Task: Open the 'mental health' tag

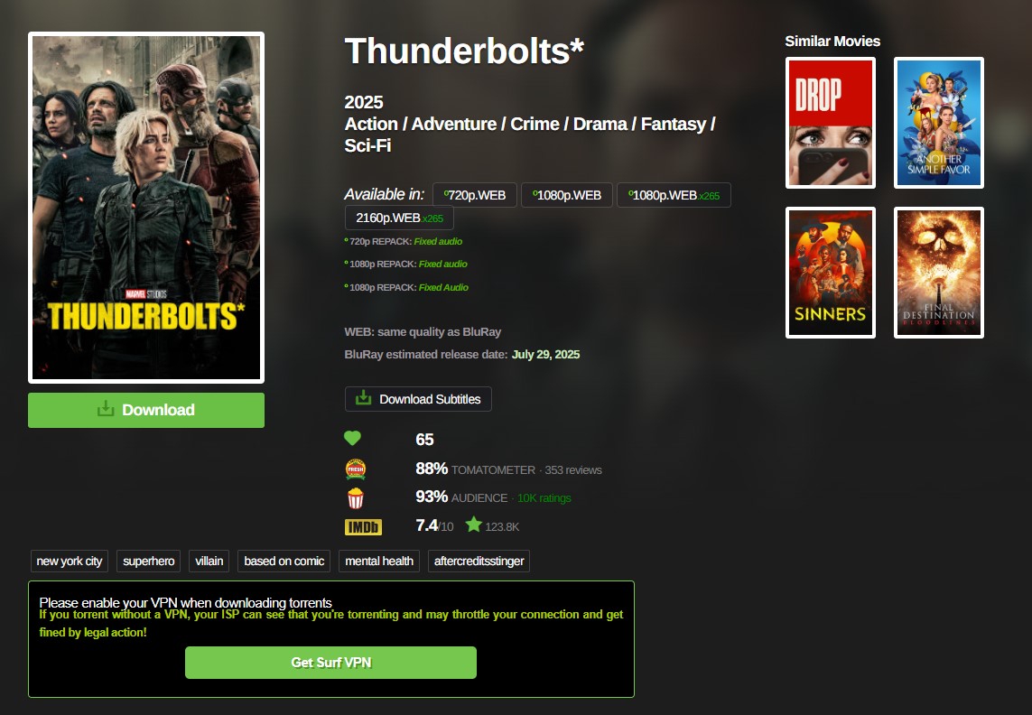Action: tap(379, 561)
